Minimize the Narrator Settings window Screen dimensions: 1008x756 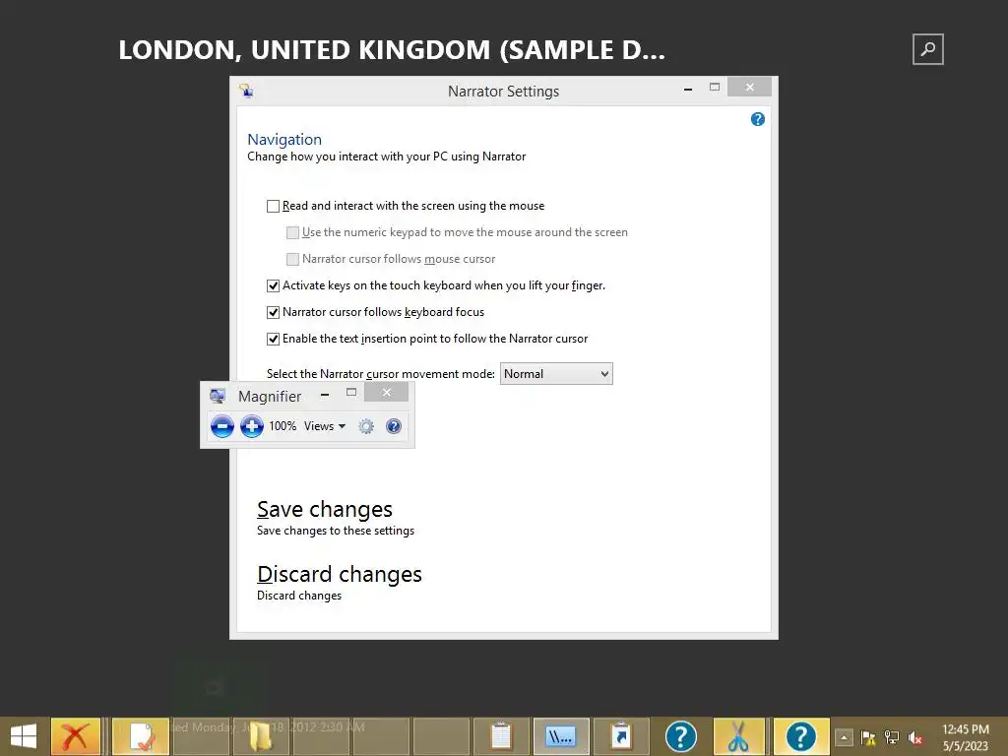click(688, 89)
